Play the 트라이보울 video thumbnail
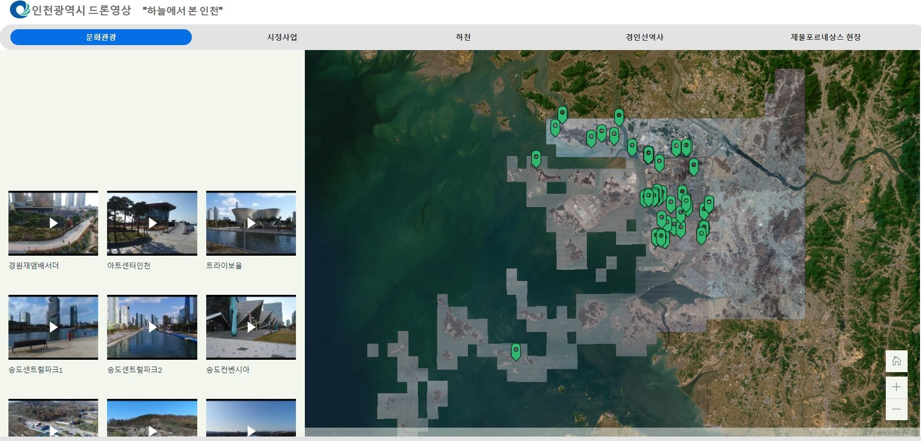Screen dimensions: 921x441 pos(251,223)
